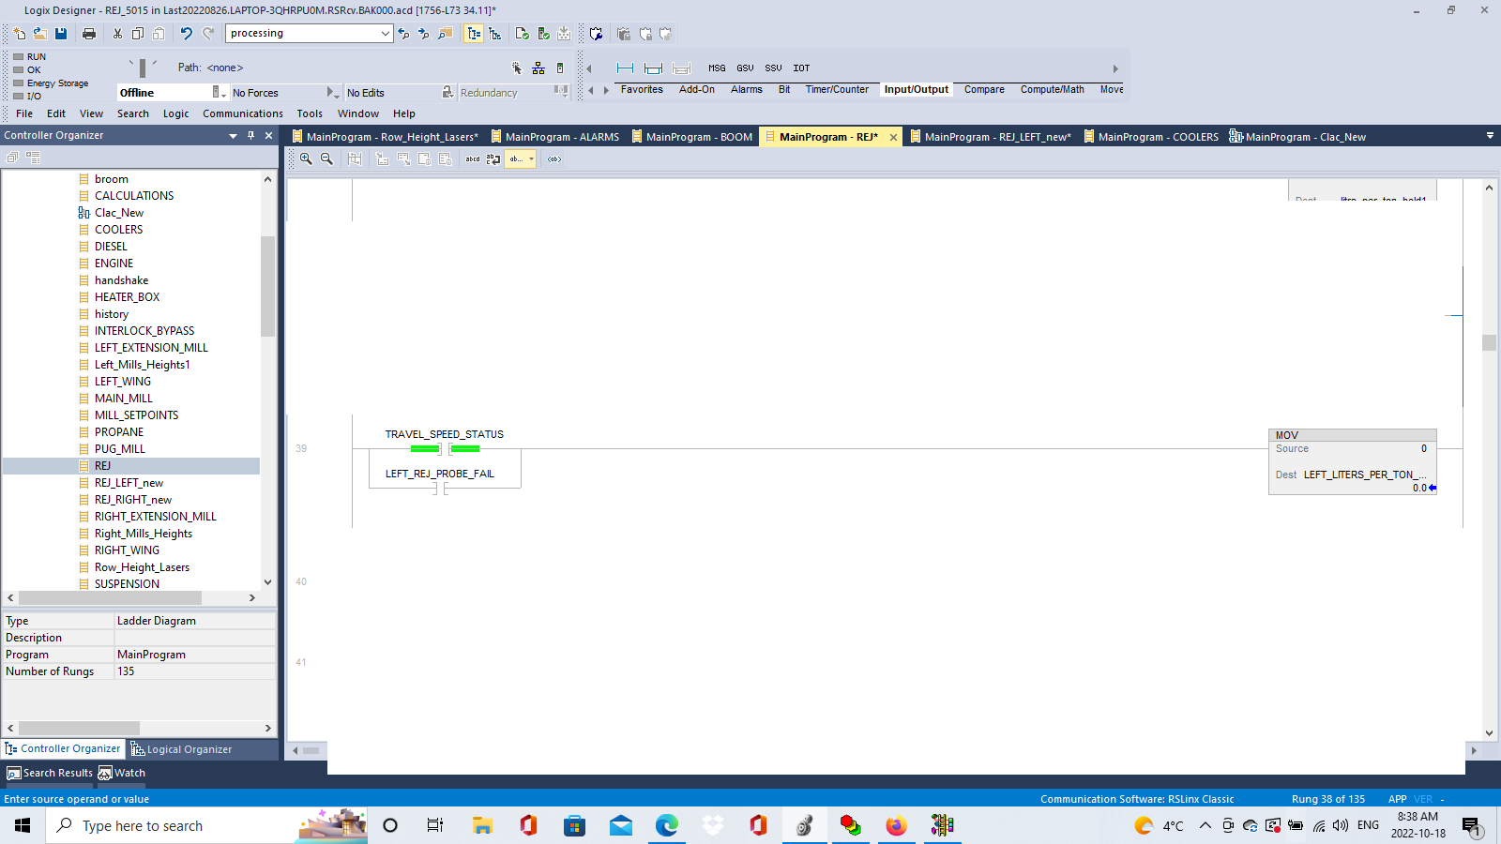
Task: Open Controller Organizer pane options dropdown
Action: pos(233,136)
